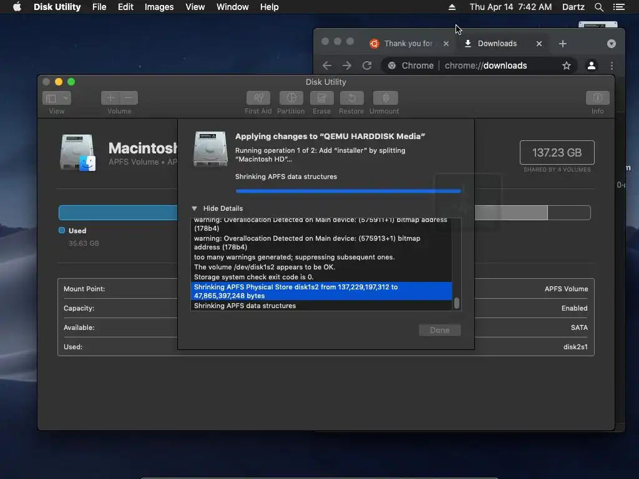Reload the Chrome page

[x=367, y=65]
